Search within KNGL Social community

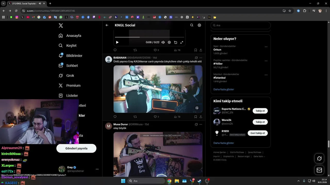coord(192,25)
